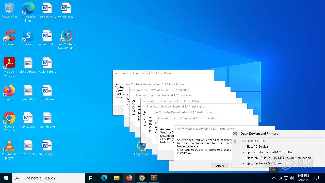Click the Safely Remove Hardware tray icon

pyautogui.click(x=274, y=168)
